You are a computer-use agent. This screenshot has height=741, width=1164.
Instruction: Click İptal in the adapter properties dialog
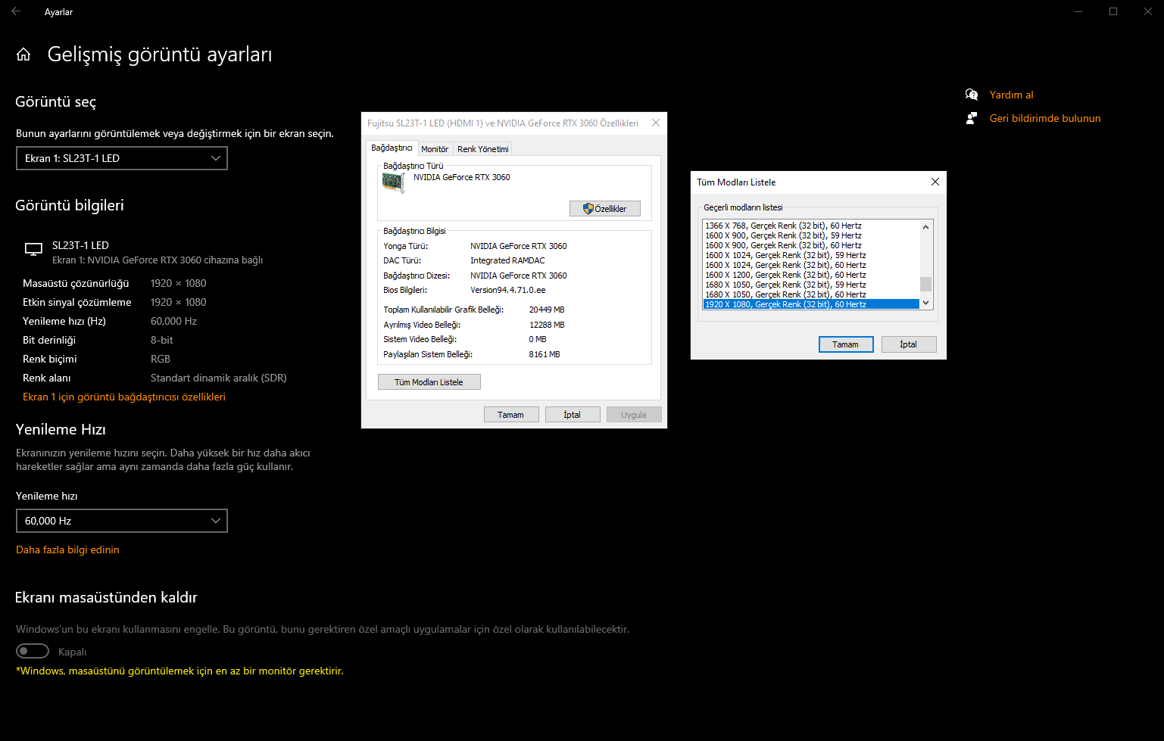click(x=573, y=415)
